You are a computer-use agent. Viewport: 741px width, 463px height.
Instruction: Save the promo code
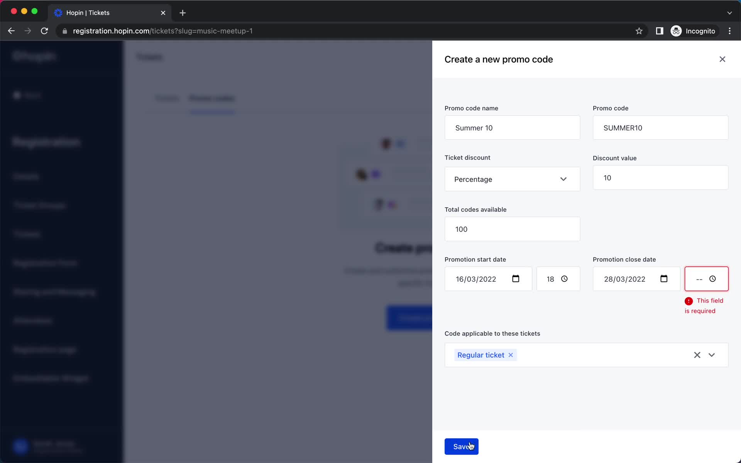[461, 446]
